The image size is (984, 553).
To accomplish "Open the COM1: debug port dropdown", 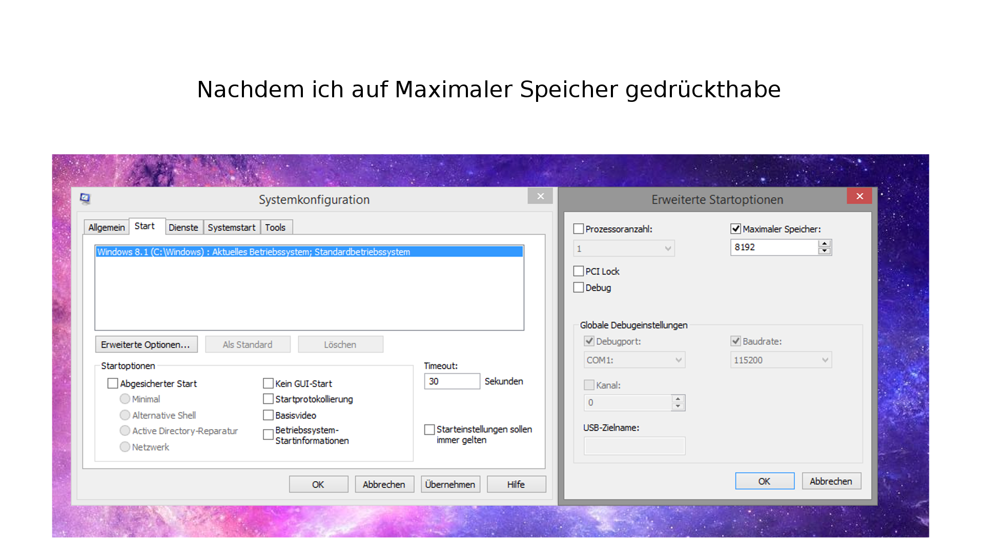I will point(634,360).
